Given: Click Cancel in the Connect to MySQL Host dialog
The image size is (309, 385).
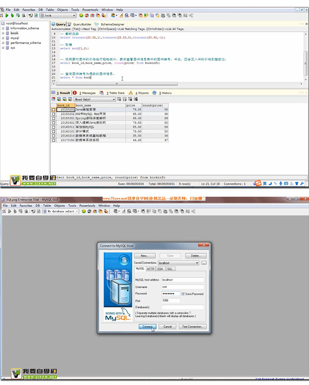Looking at the screenshot, I should [x=167, y=326].
